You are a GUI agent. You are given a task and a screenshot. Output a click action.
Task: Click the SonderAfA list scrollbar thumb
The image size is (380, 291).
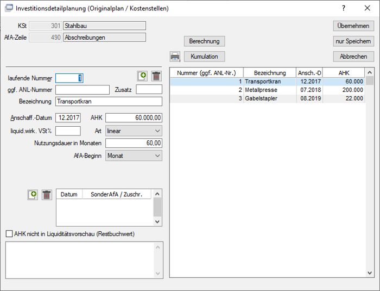(157, 207)
